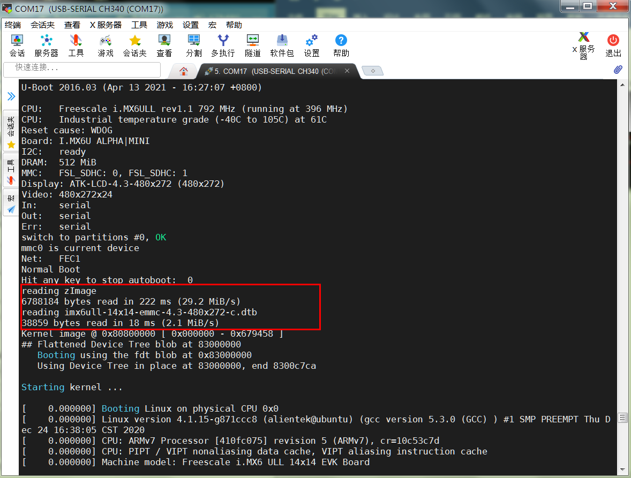Viewport: 631px width, 478px height.
Task: Expand the sidebar with the double-chevron
Action: pyautogui.click(x=11, y=97)
